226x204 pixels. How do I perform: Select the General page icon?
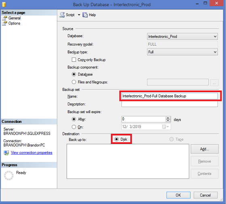pyautogui.click(x=4, y=18)
